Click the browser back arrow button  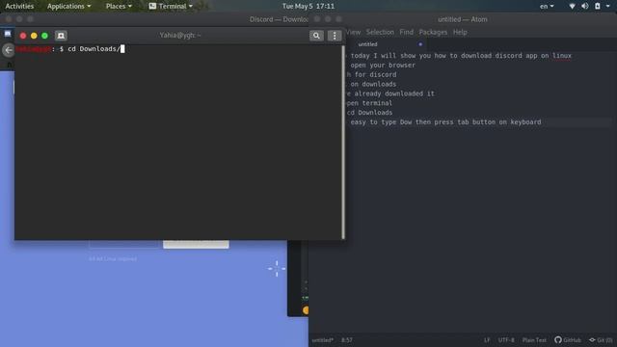pos(9,50)
